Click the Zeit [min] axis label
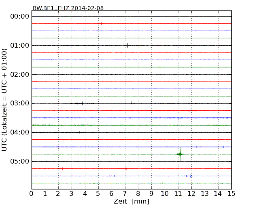Image resolution: width=263 pixels, height=210 pixels. [131, 201]
